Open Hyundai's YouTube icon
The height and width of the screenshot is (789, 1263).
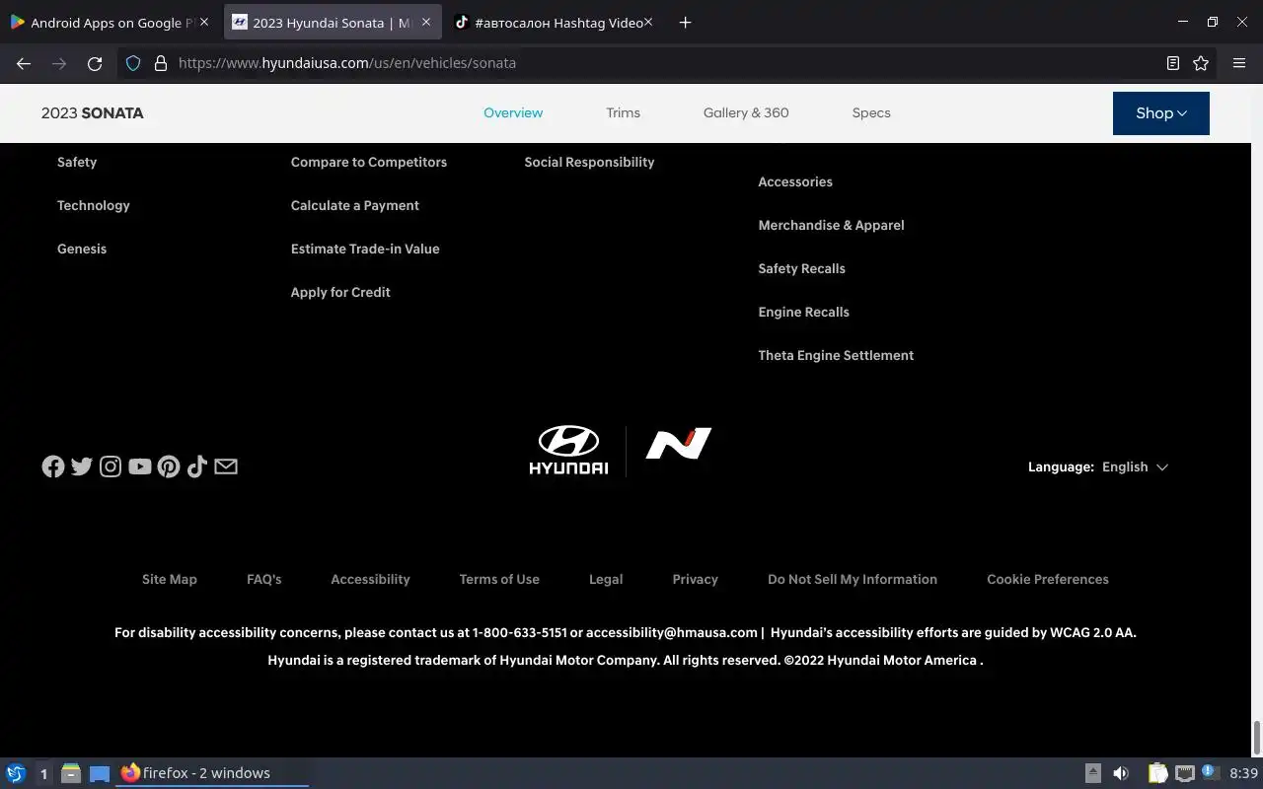coord(139,466)
